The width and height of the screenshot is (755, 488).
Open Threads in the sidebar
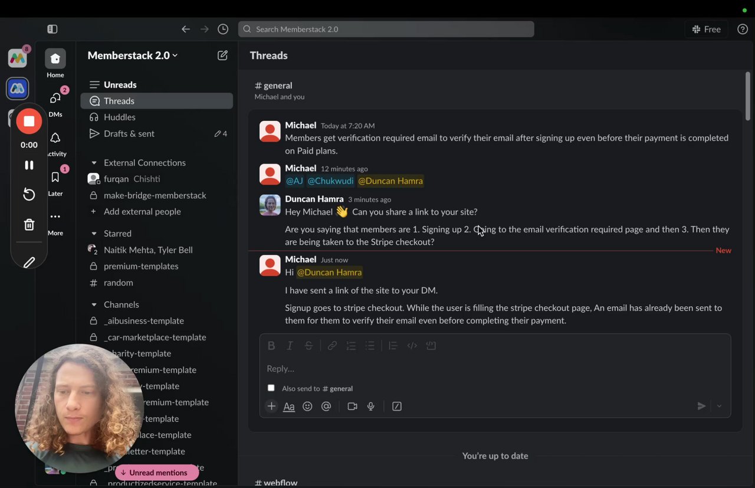tap(157, 101)
